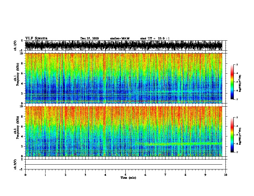Click the "Time (min)" axis title
The image size is (254, 196).
coord(128,178)
